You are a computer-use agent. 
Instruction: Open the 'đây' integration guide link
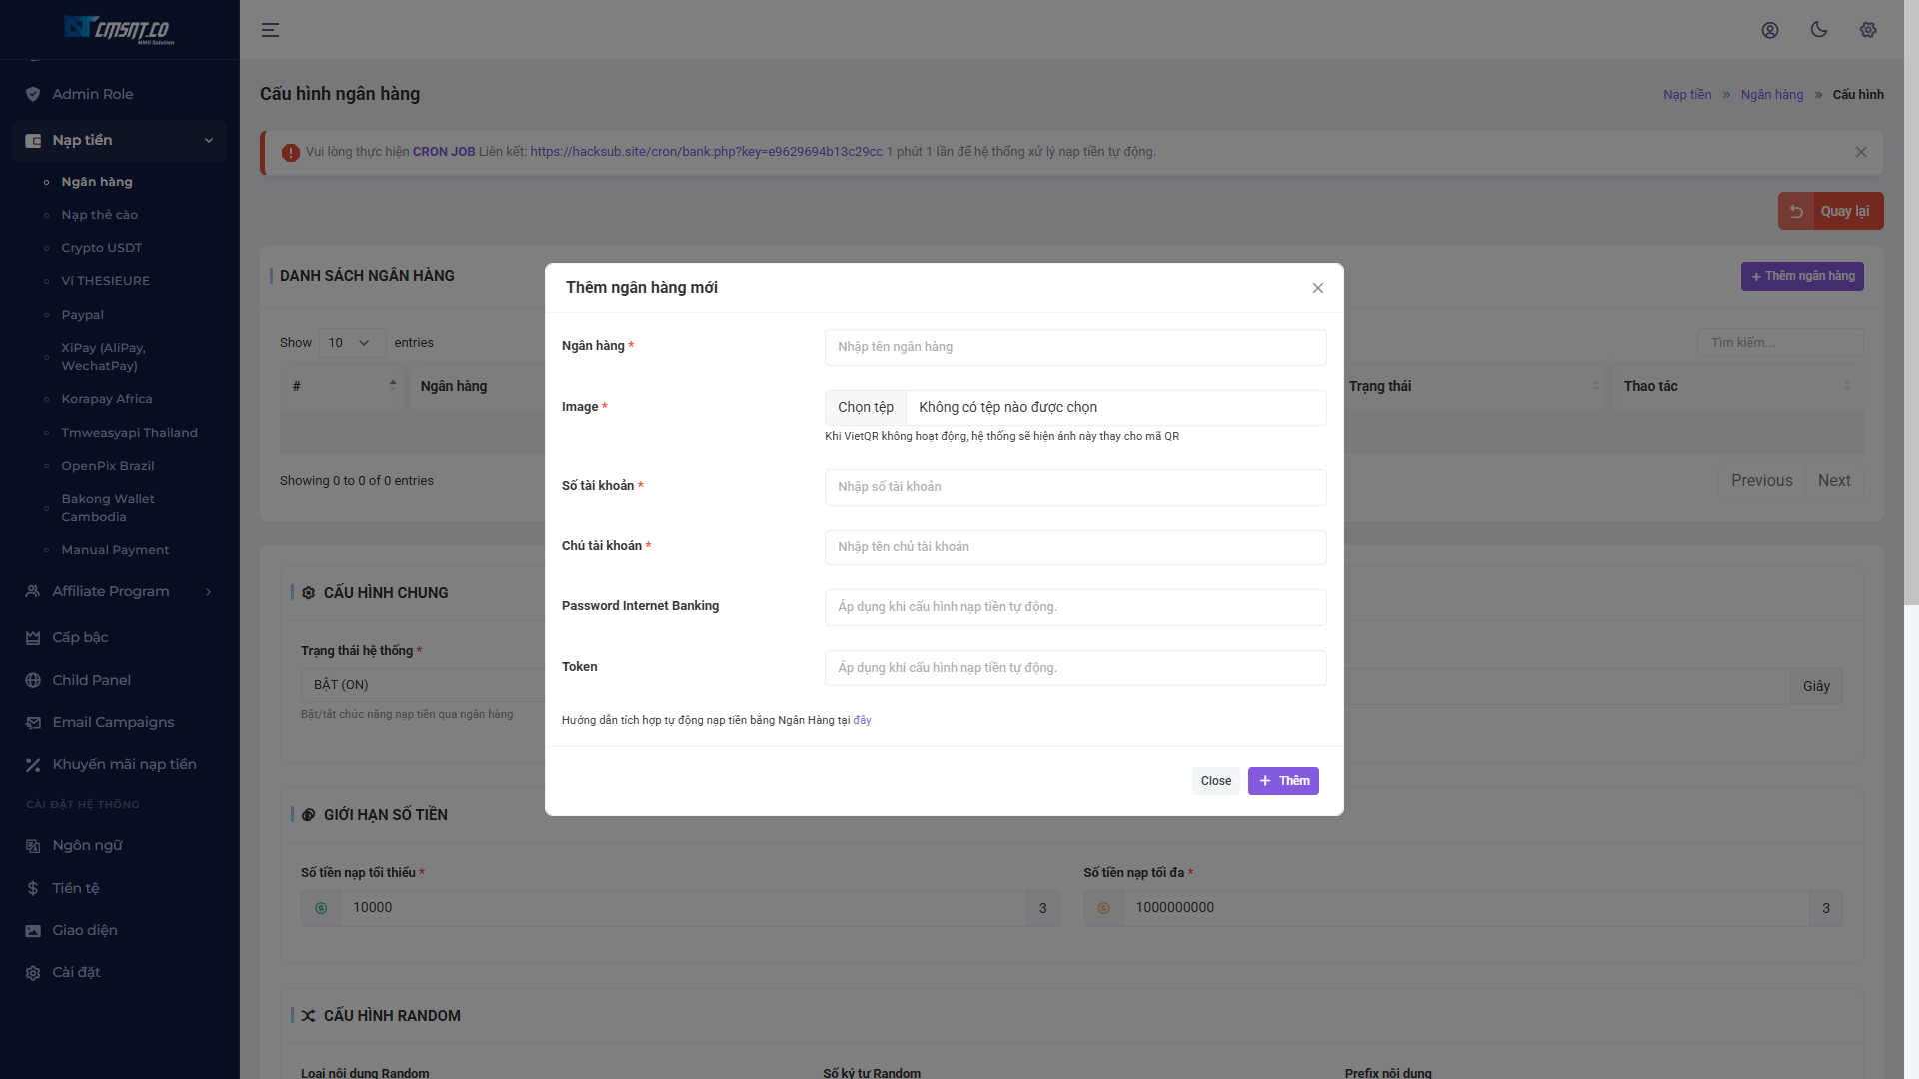[x=862, y=720]
